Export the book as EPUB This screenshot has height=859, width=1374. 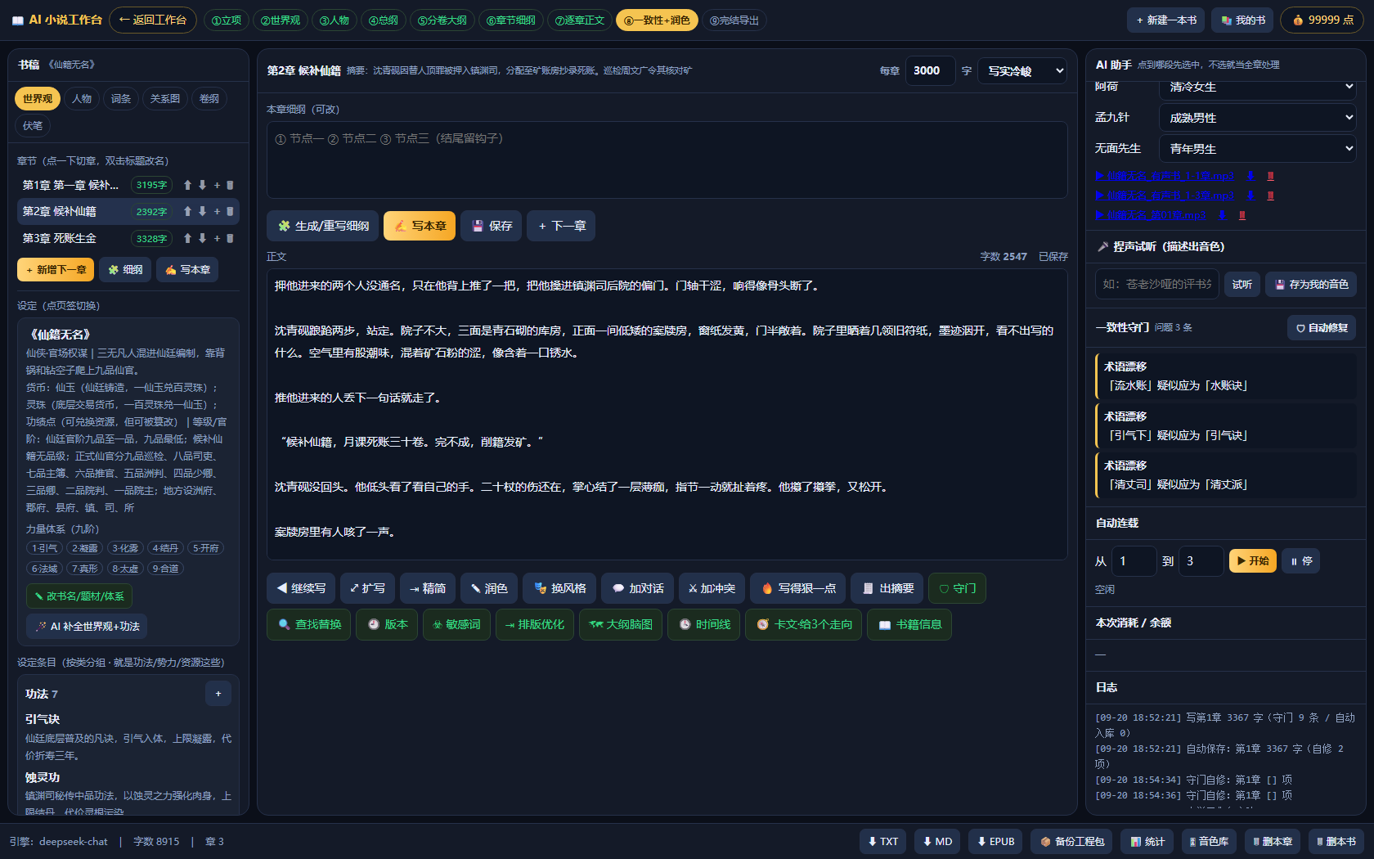(x=995, y=841)
